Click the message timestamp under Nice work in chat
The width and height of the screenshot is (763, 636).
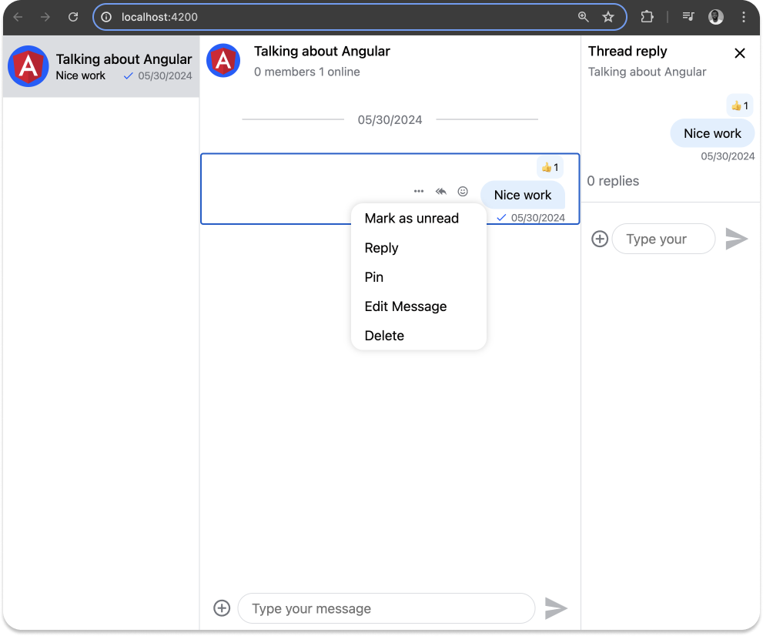pyautogui.click(x=537, y=218)
